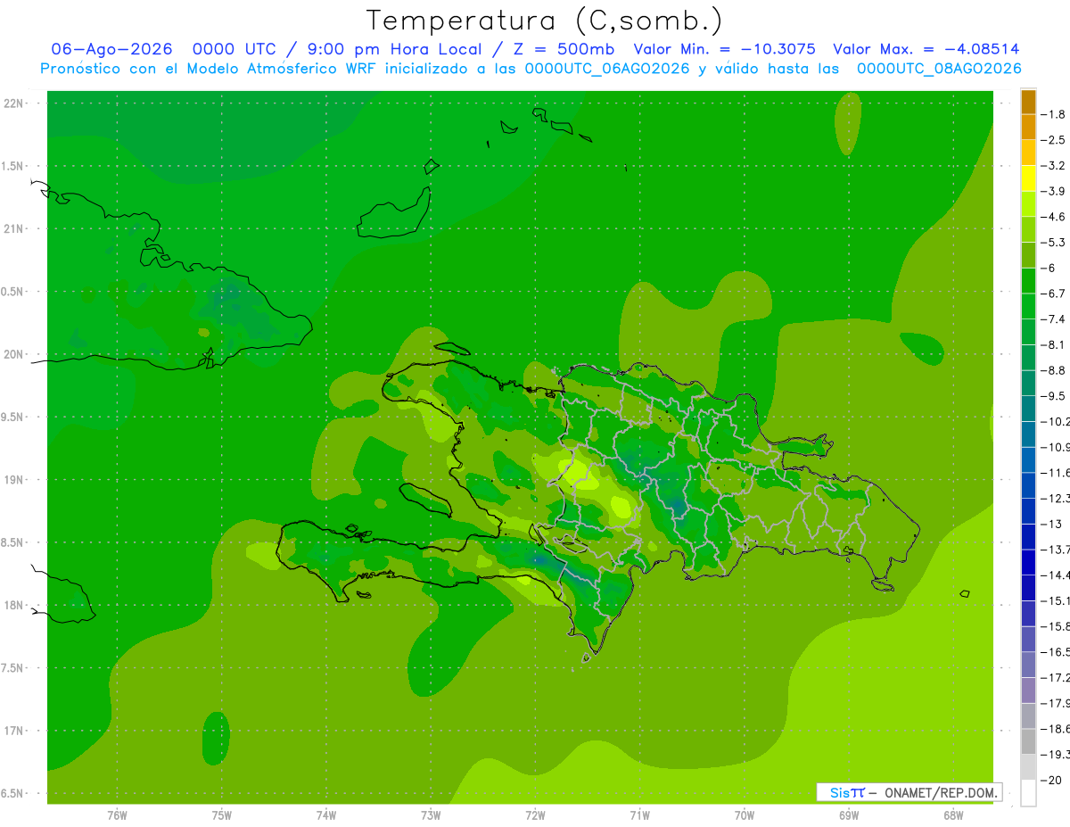Click the '0000UTC_08AGO2026' valid-until time
The width and height of the screenshot is (1070, 827).
(939, 69)
